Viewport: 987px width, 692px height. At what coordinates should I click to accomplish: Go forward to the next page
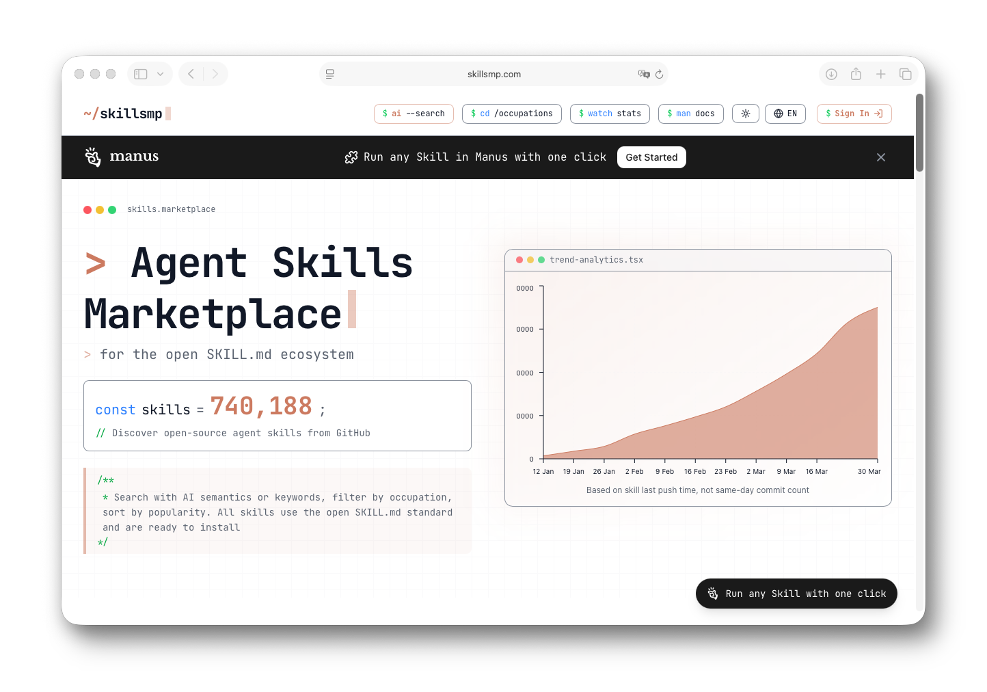pos(215,74)
